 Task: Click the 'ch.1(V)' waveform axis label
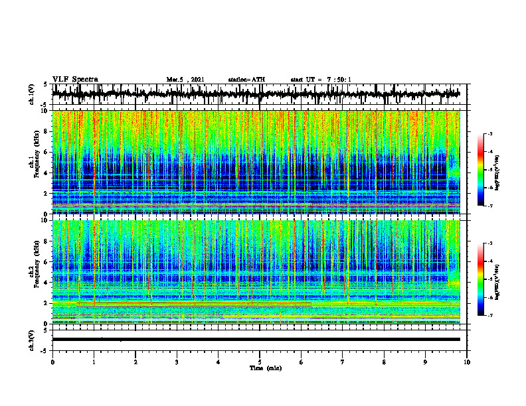(31, 94)
